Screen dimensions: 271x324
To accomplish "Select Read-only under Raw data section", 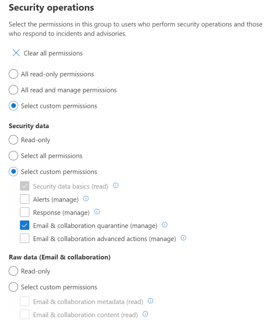I will pyautogui.click(x=13, y=271).
